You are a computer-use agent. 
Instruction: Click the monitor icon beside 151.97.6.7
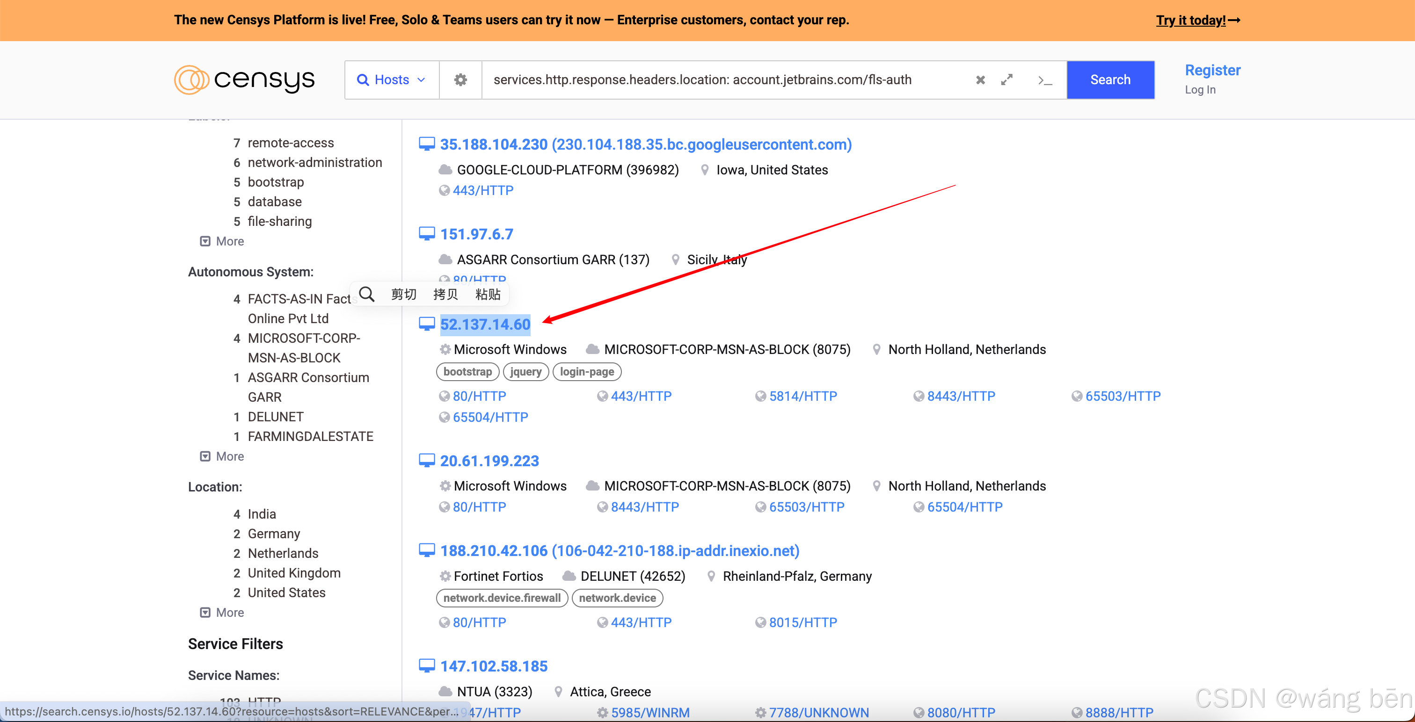pyautogui.click(x=427, y=234)
